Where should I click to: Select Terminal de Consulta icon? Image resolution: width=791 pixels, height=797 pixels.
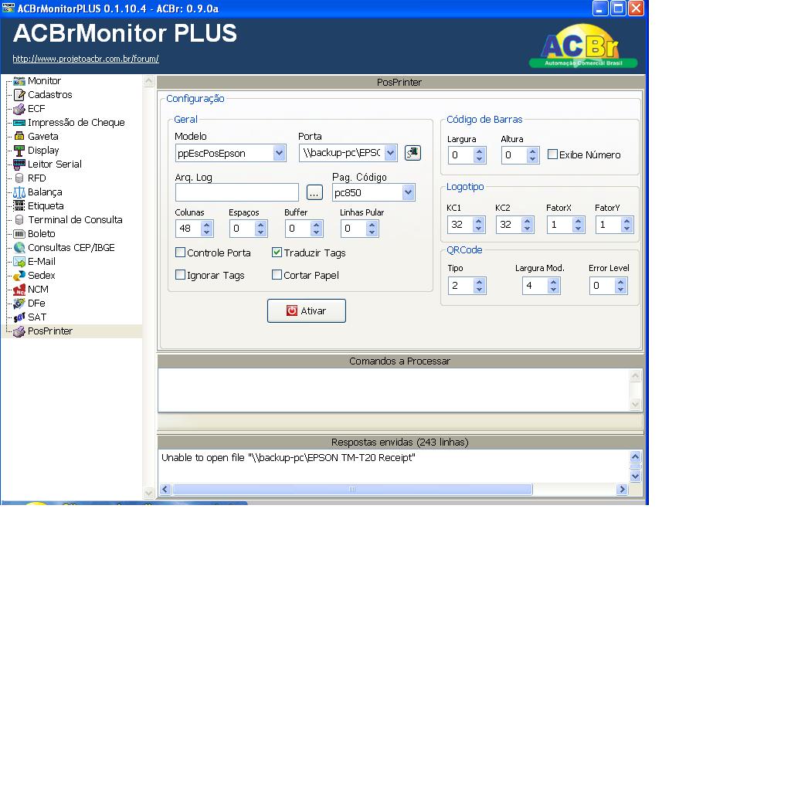click(x=19, y=219)
